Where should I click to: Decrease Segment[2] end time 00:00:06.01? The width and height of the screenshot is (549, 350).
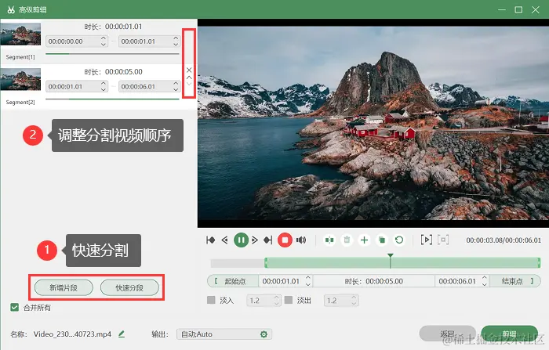coord(176,89)
